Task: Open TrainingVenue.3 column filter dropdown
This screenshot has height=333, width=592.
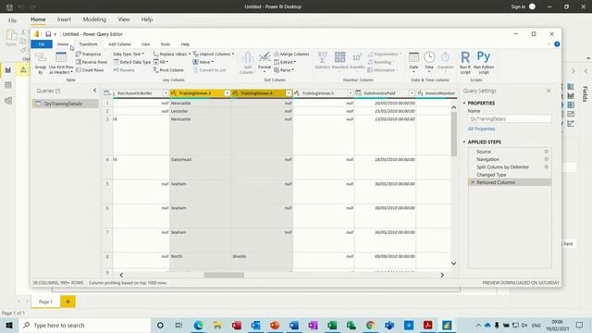Action: [227, 92]
